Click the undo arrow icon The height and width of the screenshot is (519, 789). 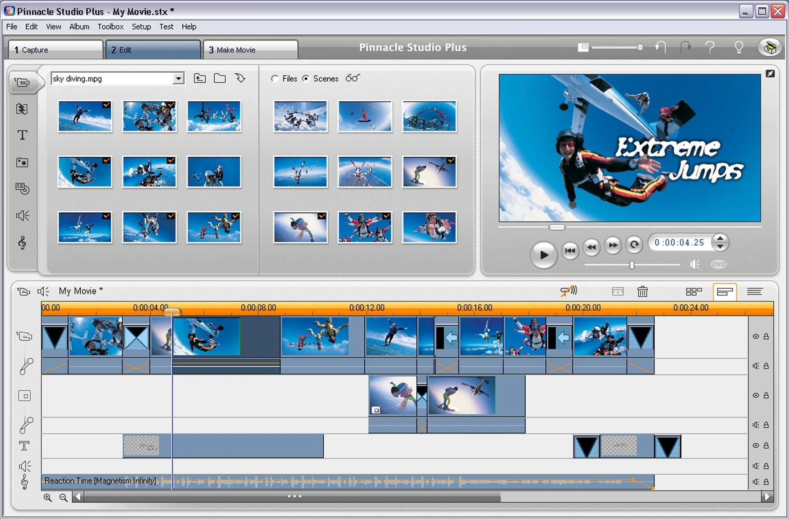(x=660, y=47)
